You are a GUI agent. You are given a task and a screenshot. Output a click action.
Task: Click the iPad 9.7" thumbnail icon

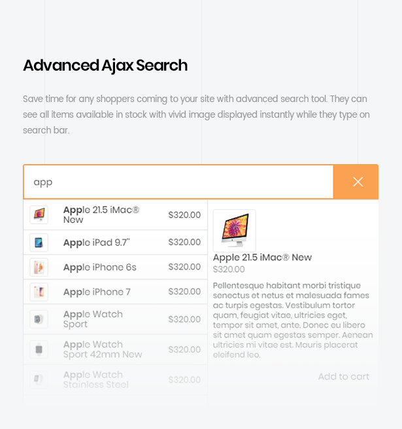tap(39, 243)
